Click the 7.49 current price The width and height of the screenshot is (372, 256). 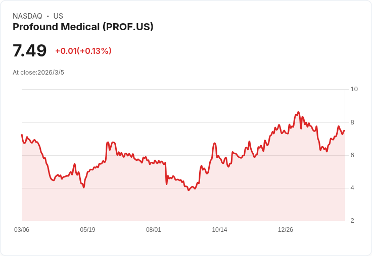(30, 51)
